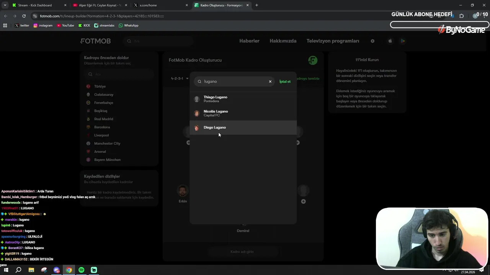The height and width of the screenshot is (275, 490).
Task: Reload the current page
Action: click(x=24, y=16)
